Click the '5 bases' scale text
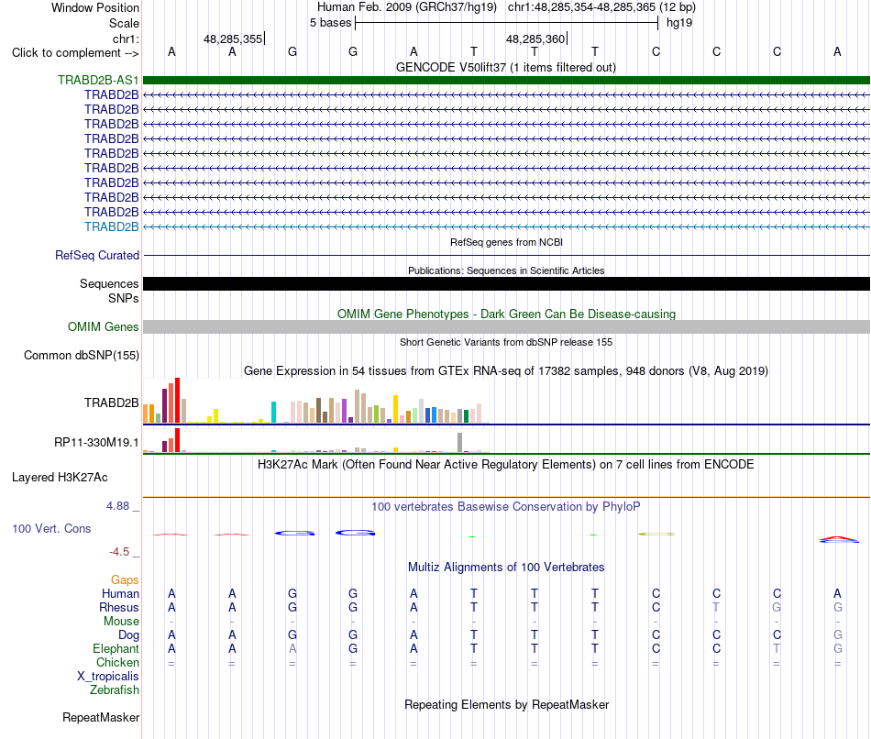The width and height of the screenshot is (871, 739). point(330,23)
